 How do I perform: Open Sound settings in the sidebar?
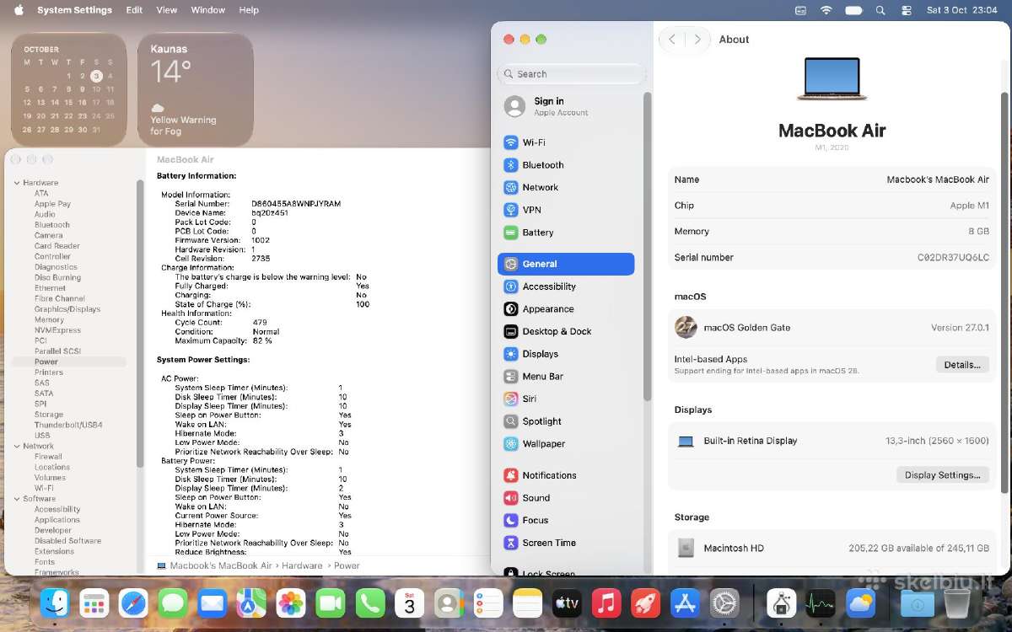(566, 498)
